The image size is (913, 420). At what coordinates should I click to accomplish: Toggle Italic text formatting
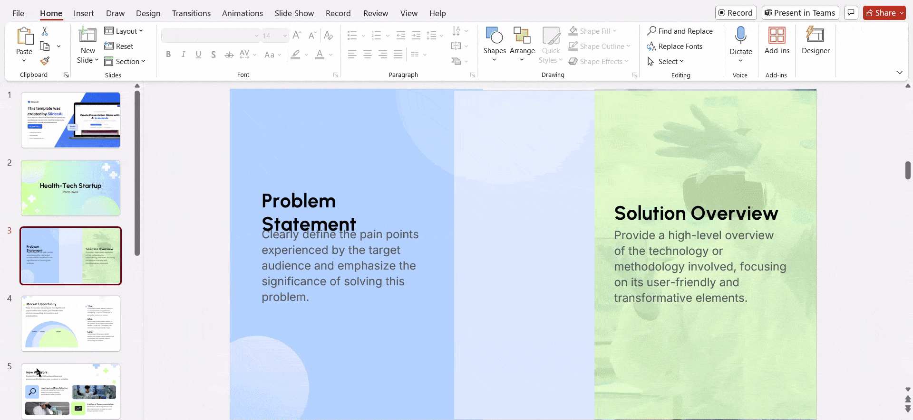click(x=184, y=55)
